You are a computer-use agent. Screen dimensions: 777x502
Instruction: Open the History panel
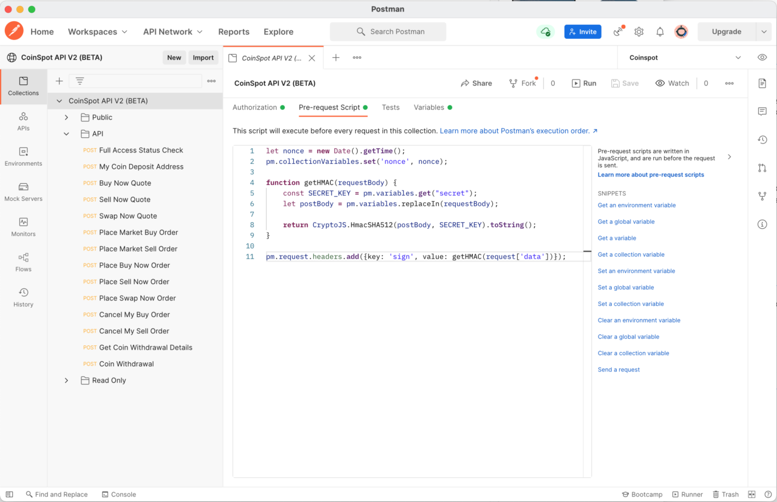pyautogui.click(x=23, y=297)
